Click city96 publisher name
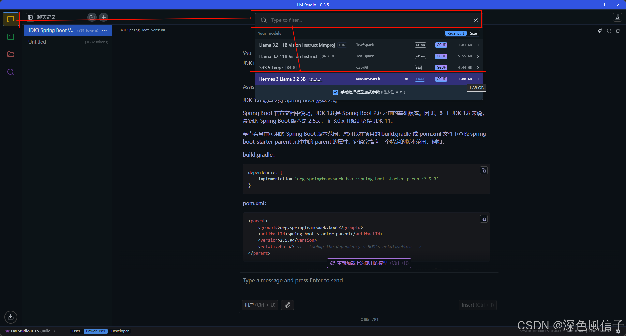The width and height of the screenshot is (626, 336). [362, 68]
